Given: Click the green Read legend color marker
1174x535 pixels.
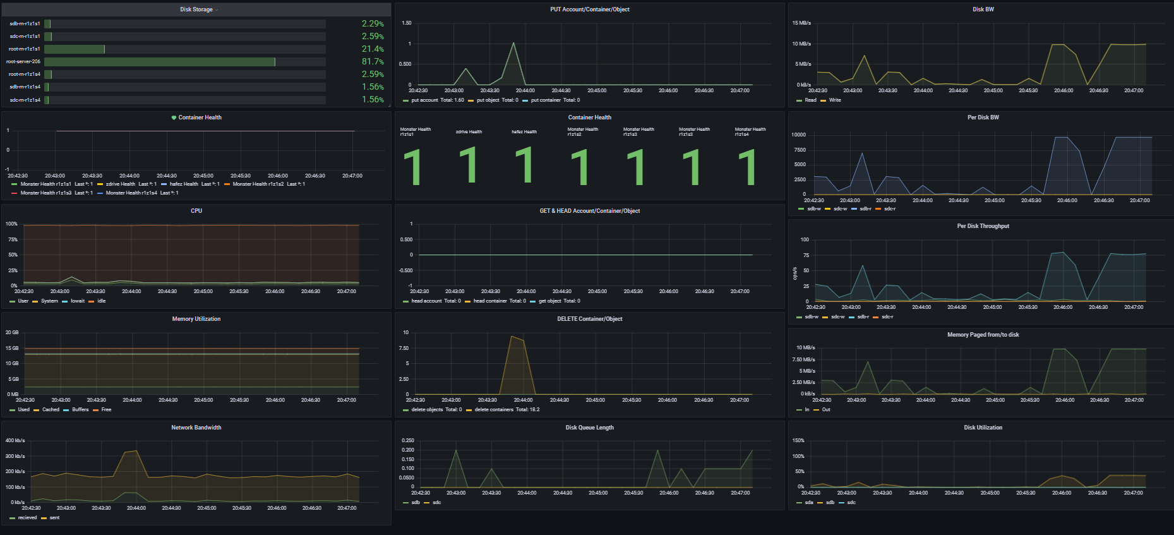Looking at the screenshot, I should coord(799,100).
